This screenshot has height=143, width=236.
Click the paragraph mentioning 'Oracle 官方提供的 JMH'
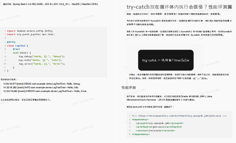tap(169, 98)
